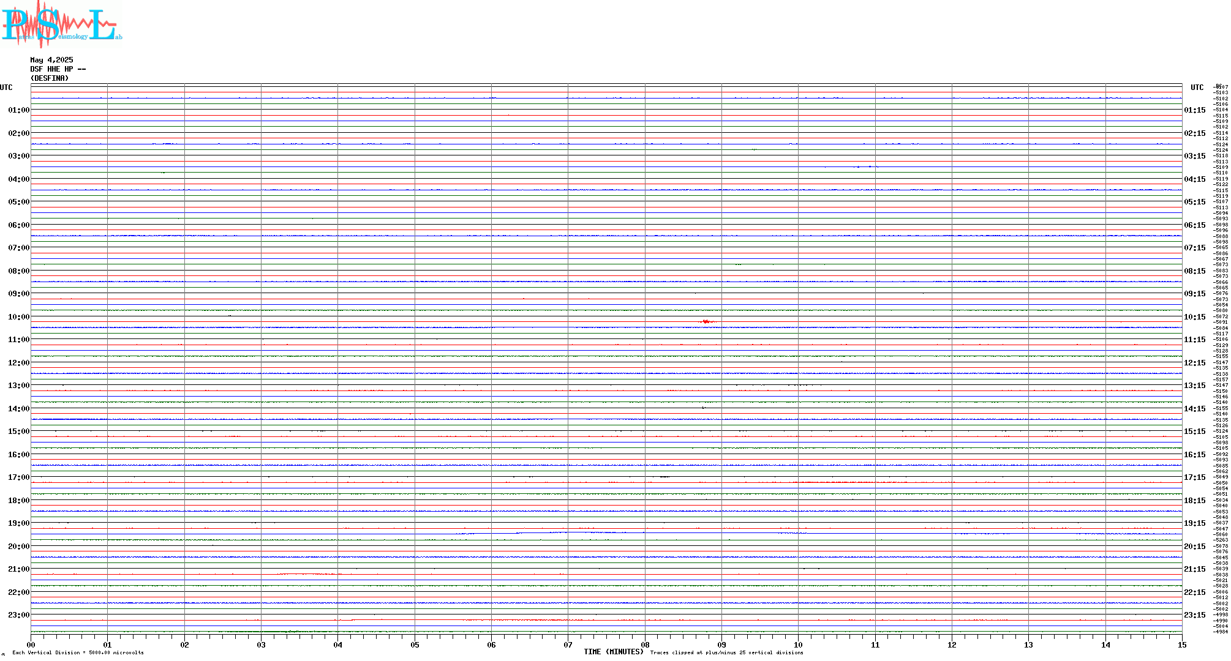Image resolution: width=1231 pixels, height=661 pixels.
Task: Click the 14:15 time label
Action: 1195,409
